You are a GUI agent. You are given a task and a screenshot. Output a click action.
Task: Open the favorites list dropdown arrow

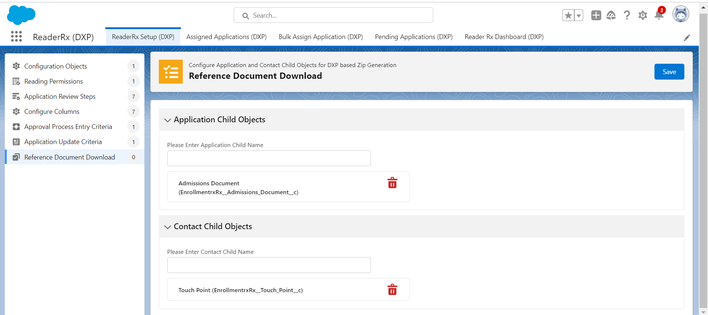579,15
